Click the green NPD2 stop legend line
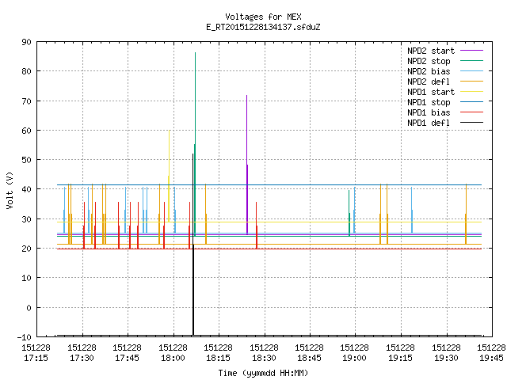Screen dimensions: 507x380 coord(471,60)
